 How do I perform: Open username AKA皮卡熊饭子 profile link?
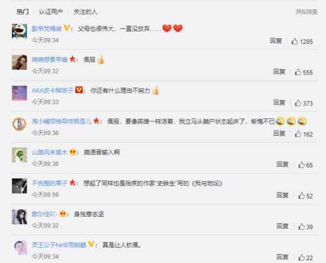[53, 91]
